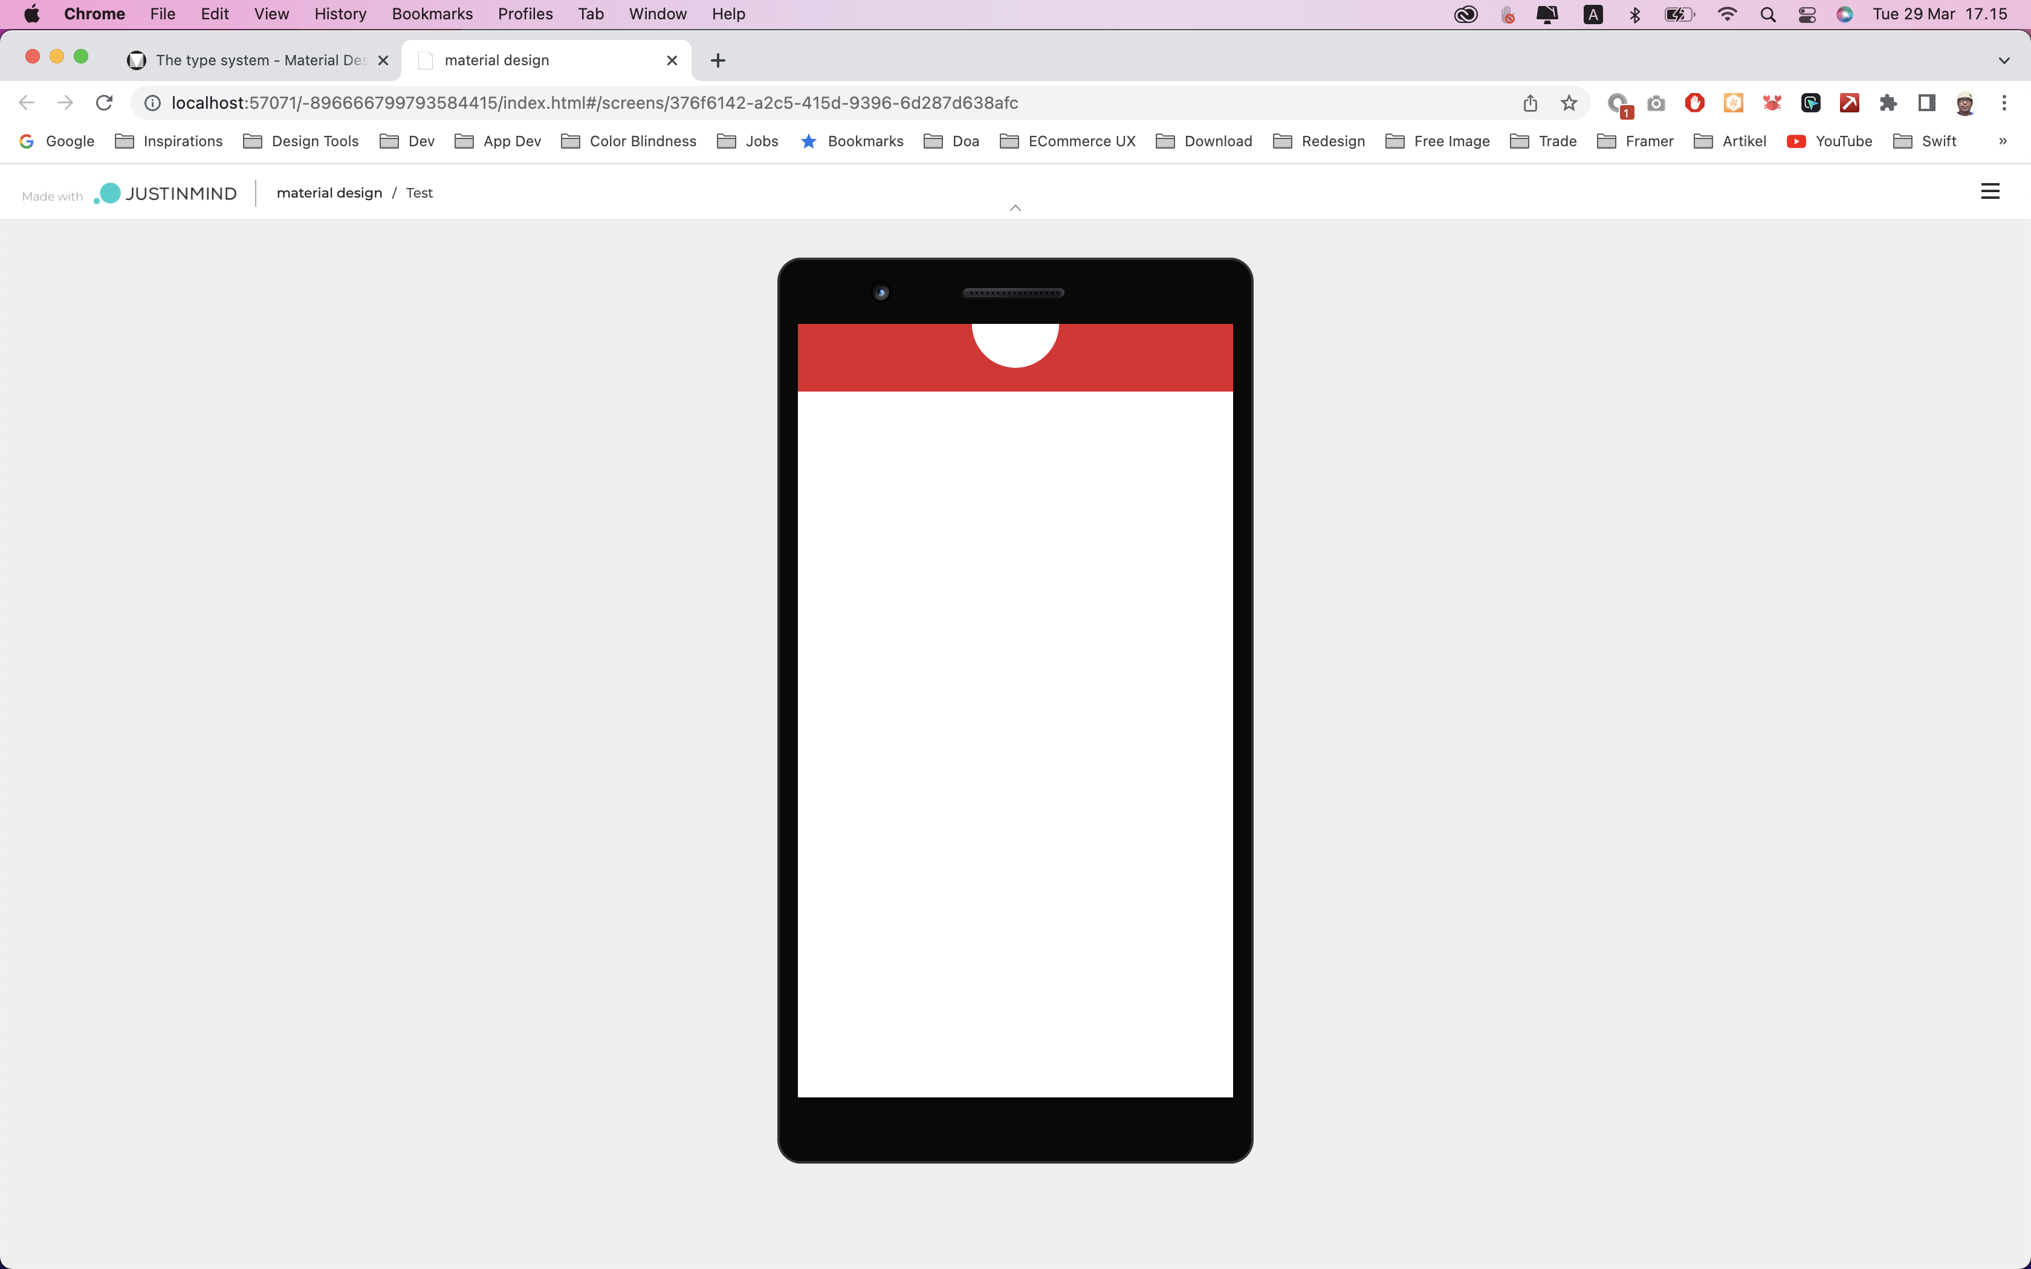The height and width of the screenshot is (1269, 2031).
Task: Reload the current page
Action: (104, 102)
